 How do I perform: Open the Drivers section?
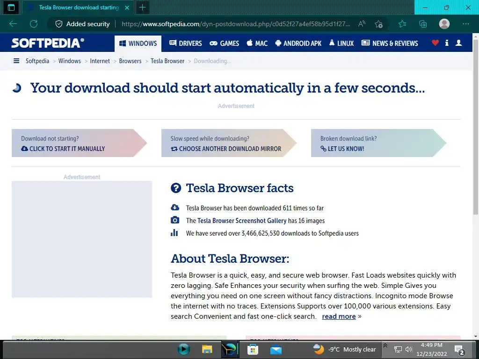coord(186,43)
